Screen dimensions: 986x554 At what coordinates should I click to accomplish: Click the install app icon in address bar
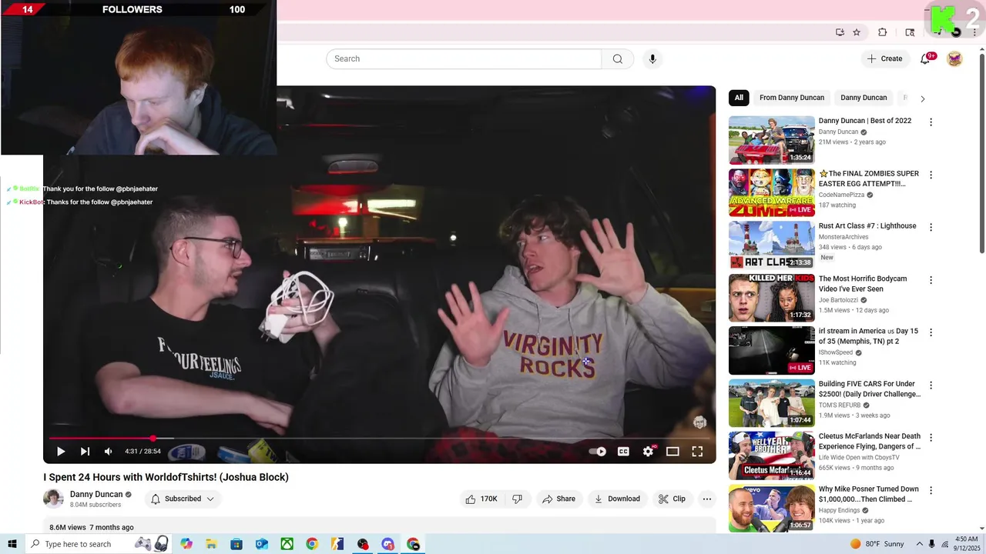coord(840,32)
